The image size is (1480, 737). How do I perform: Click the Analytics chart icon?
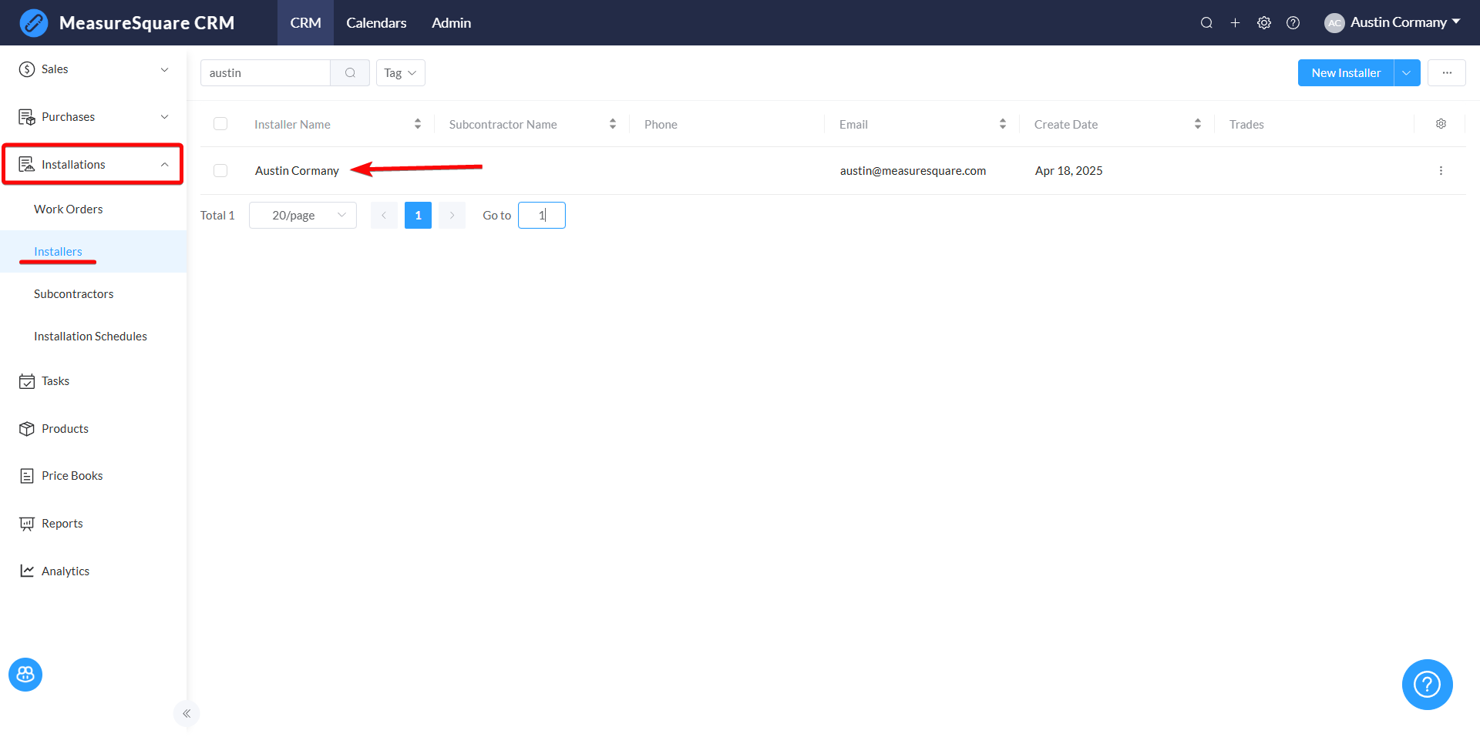[x=27, y=571]
